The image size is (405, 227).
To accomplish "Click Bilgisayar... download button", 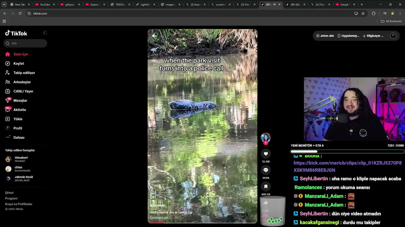I will point(373,36).
